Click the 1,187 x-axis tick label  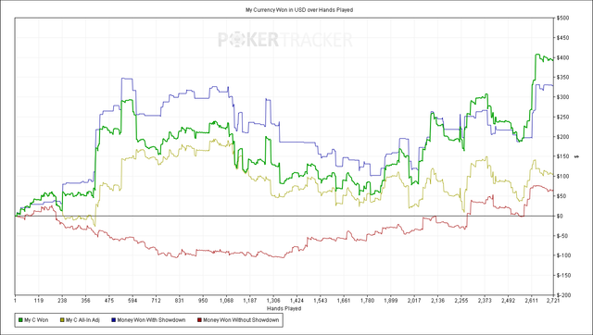pos(249,301)
